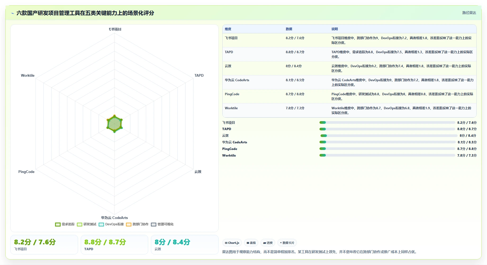Click the 8.1分 / 8.5分 cell in the table
The height and width of the screenshot is (265, 487).
(x=306, y=82)
